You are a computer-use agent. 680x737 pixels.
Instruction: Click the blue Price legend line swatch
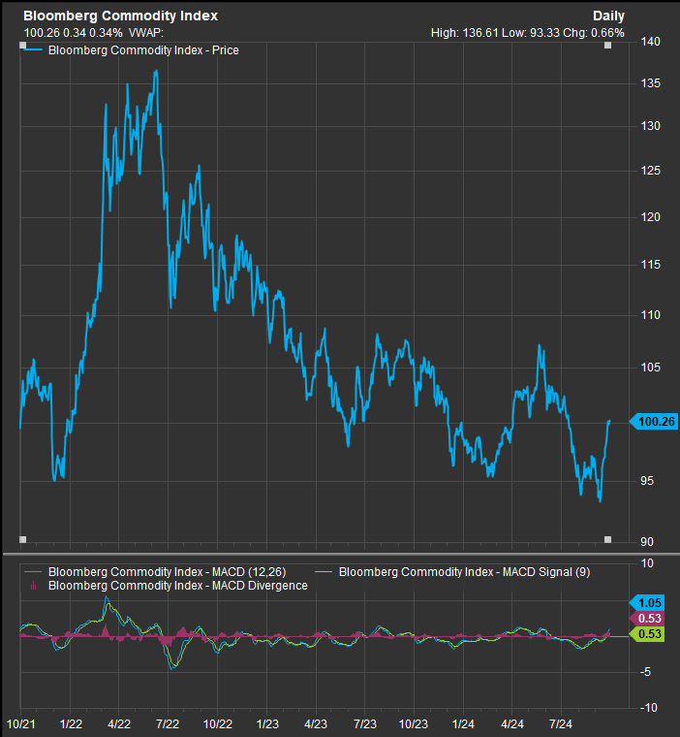(x=33, y=49)
